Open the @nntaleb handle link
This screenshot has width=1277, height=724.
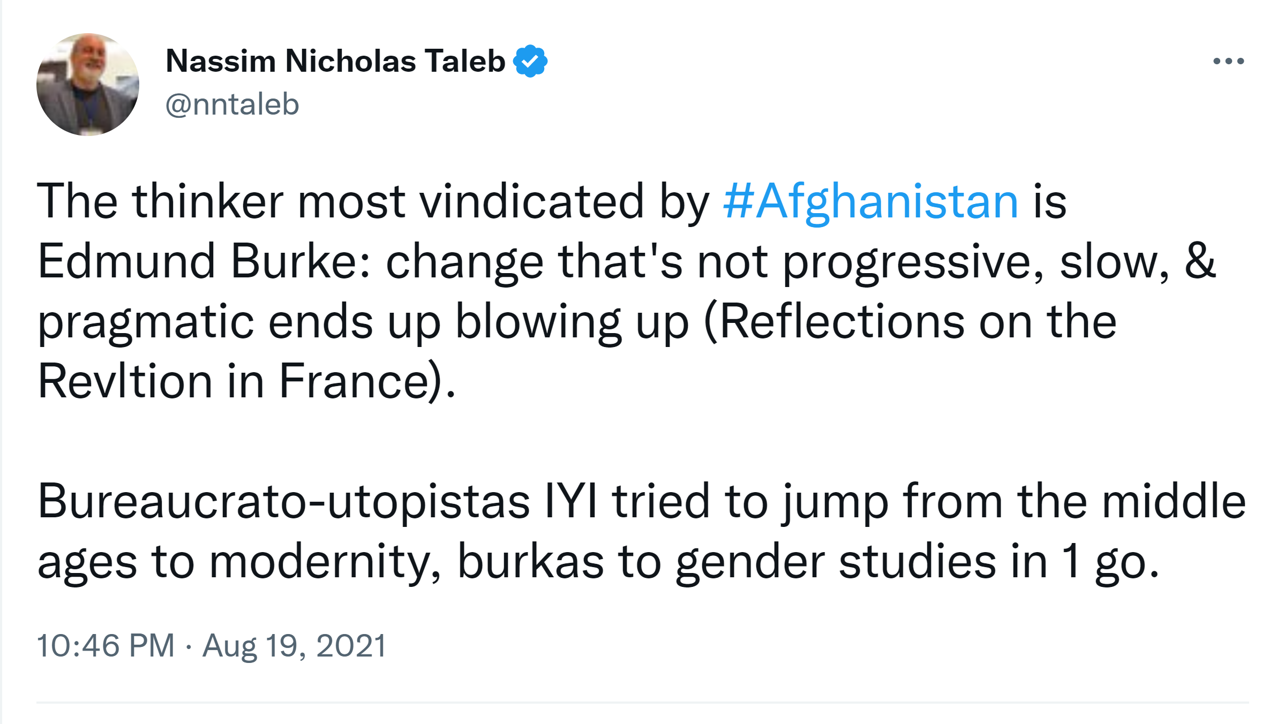click(232, 104)
